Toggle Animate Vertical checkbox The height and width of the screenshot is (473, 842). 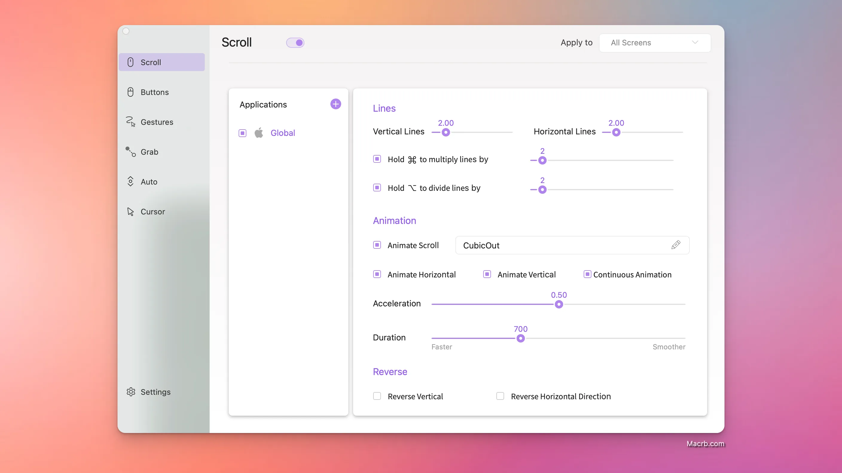click(x=486, y=274)
